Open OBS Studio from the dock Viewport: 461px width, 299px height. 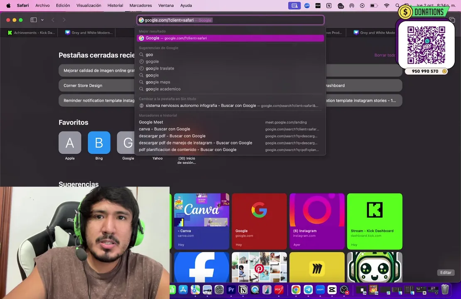tap(344, 290)
